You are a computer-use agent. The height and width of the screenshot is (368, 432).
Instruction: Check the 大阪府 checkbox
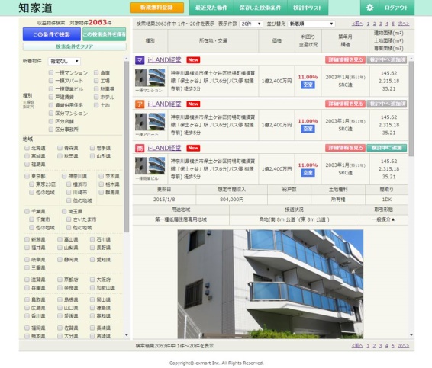tap(92, 280)
